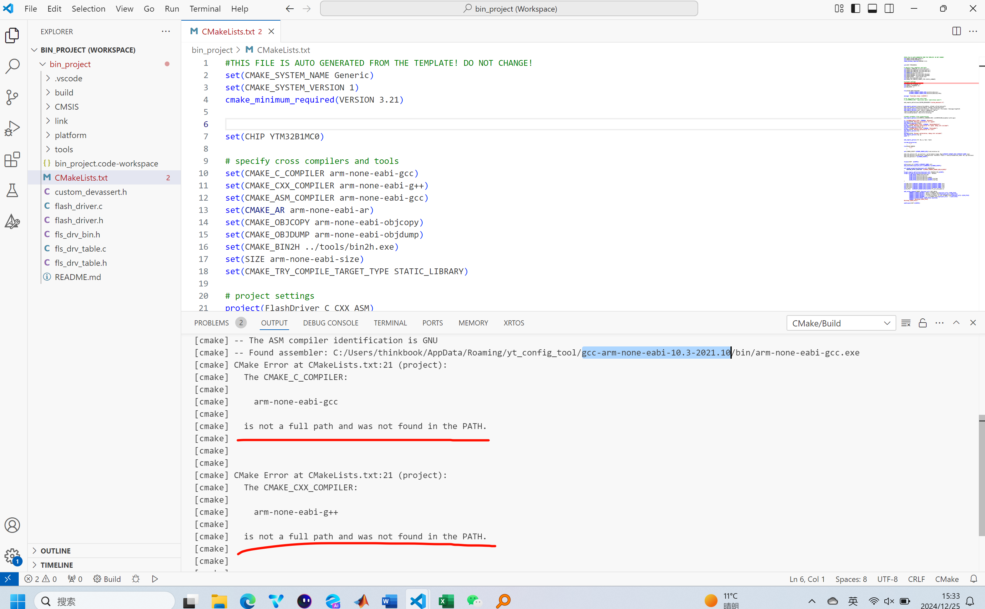This screenshot has height=609, width=985.
Task: Click the output panel vertical scrollbar
Action: [x=982, y=475]
